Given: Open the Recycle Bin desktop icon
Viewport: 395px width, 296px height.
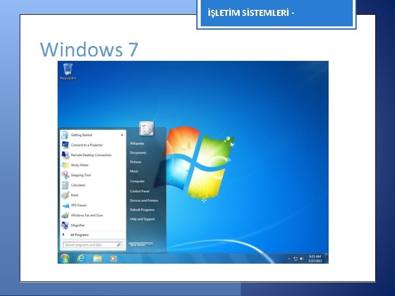Looking at the screenshot, I should pos(68,71).
